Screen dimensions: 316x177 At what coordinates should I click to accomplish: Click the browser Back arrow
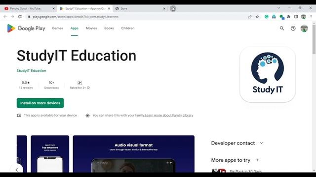[5, 17]
